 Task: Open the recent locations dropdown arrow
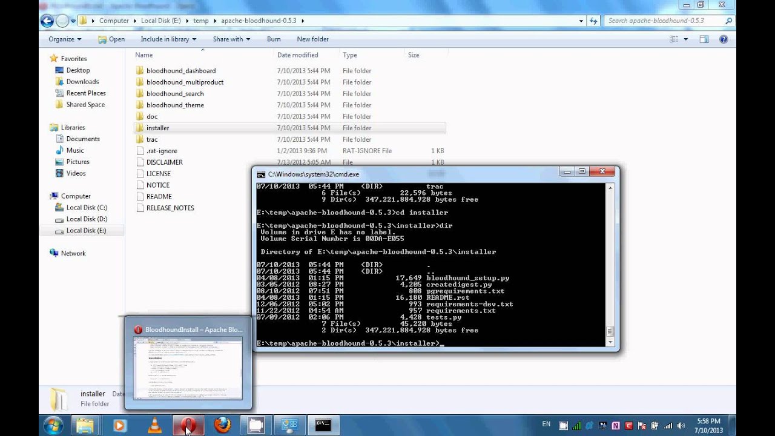(73, 21)
